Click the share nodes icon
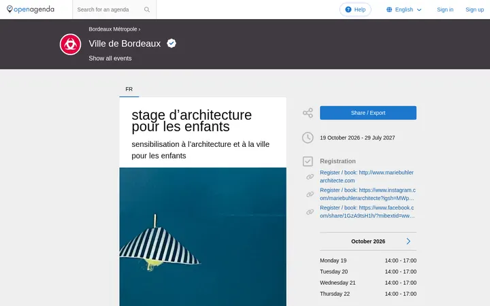 pos(308,113)
